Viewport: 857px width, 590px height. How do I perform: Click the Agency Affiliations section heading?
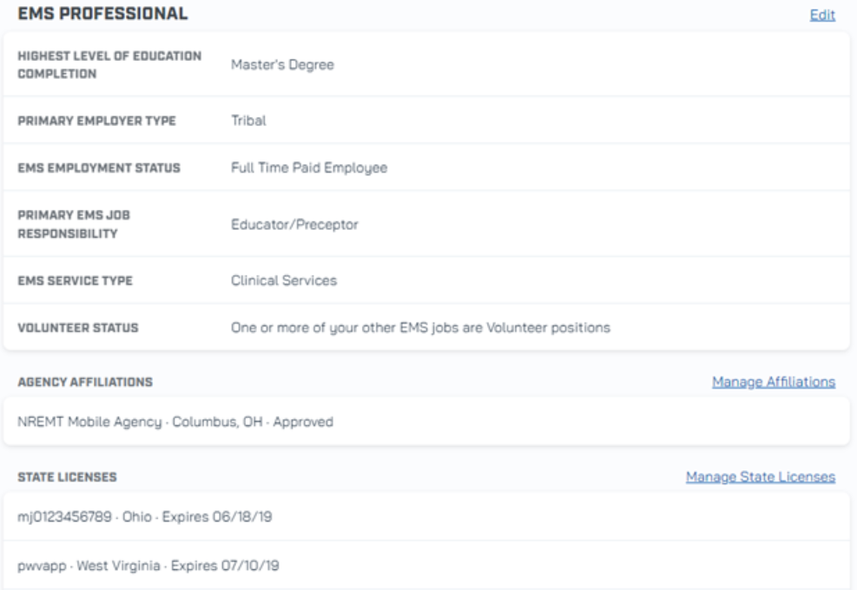(x=85, y=382)
